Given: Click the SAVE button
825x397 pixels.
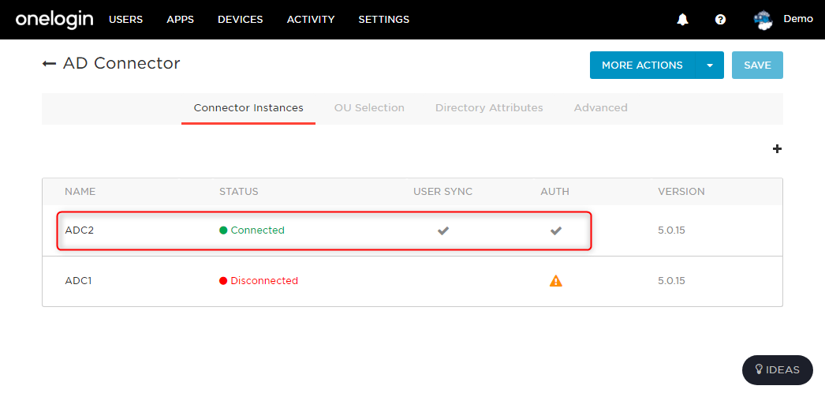Looking at the screenshot, I should point(757,66).
